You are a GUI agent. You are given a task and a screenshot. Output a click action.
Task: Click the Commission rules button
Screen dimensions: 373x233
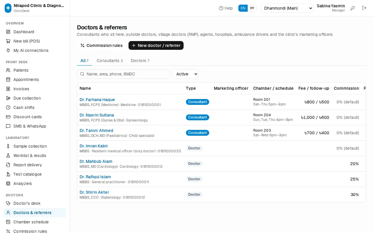coord(101,45)
